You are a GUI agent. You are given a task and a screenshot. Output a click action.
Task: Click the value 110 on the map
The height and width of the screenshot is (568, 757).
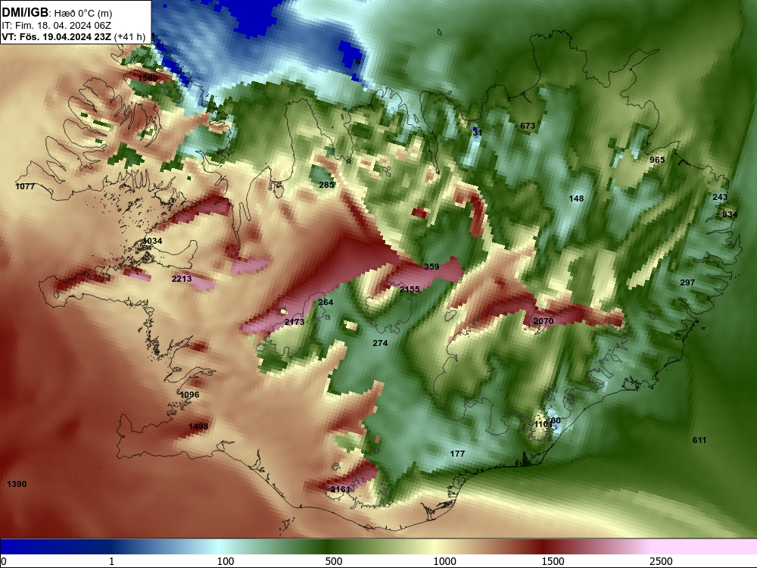542,424
